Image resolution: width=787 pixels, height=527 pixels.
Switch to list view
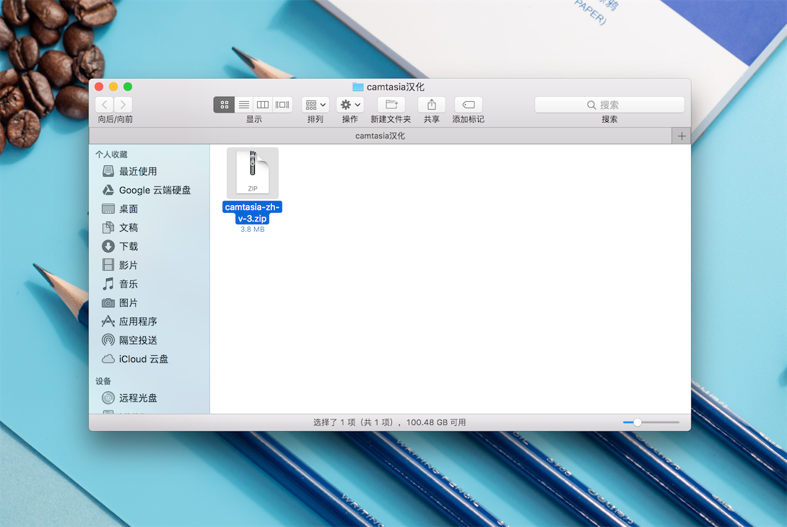[x=244, y=105]
